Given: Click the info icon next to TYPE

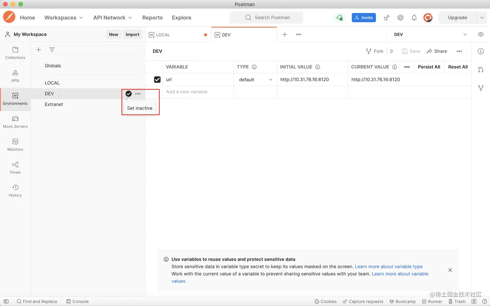Looking at the screenshot, I should (x=254, y=67).
